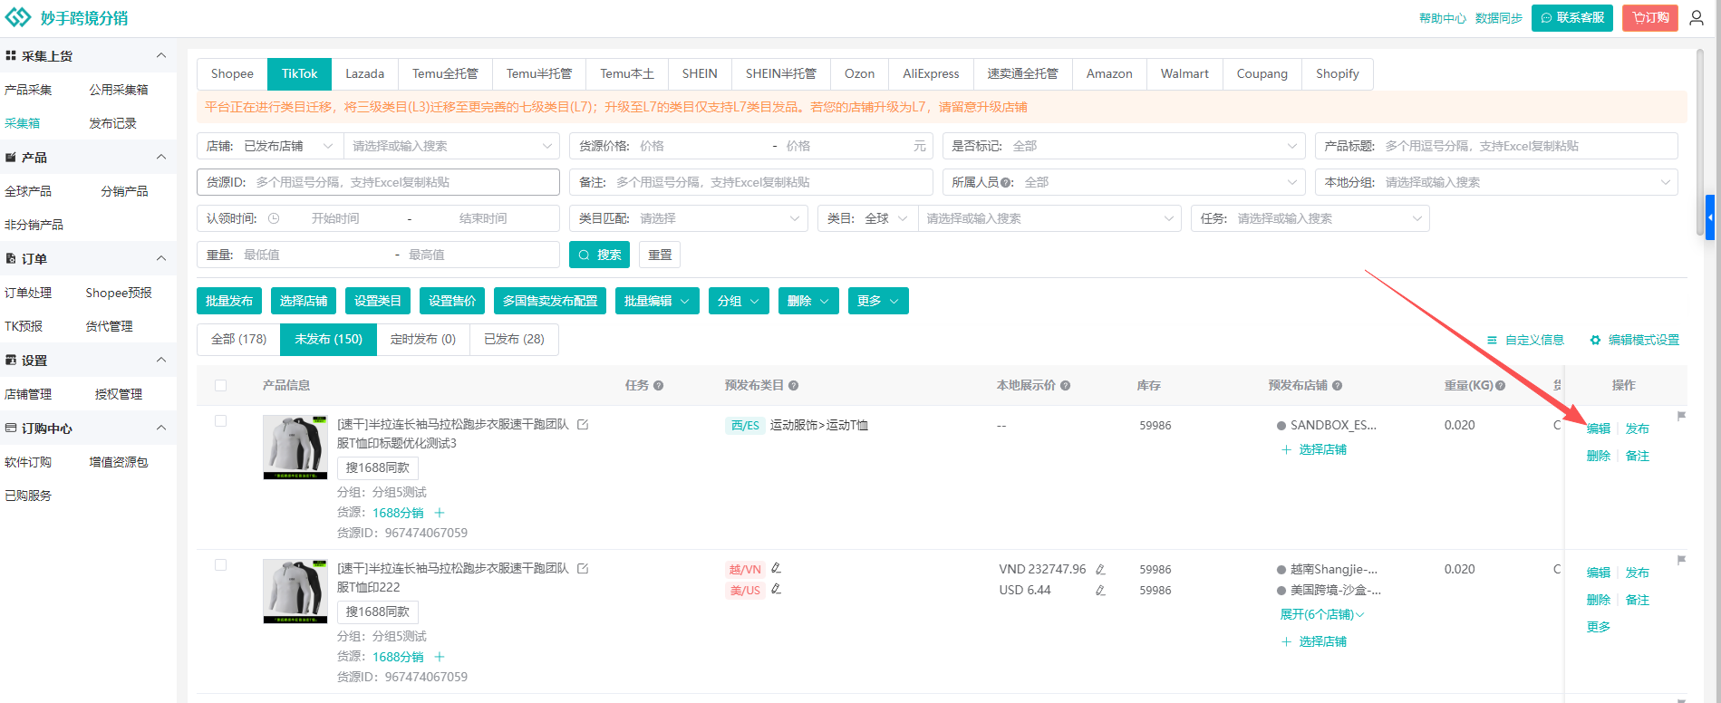Viewport: 1721px width, 703px height.
Task: Click the first product thumbnail image
Action: [x=295, y=448]
